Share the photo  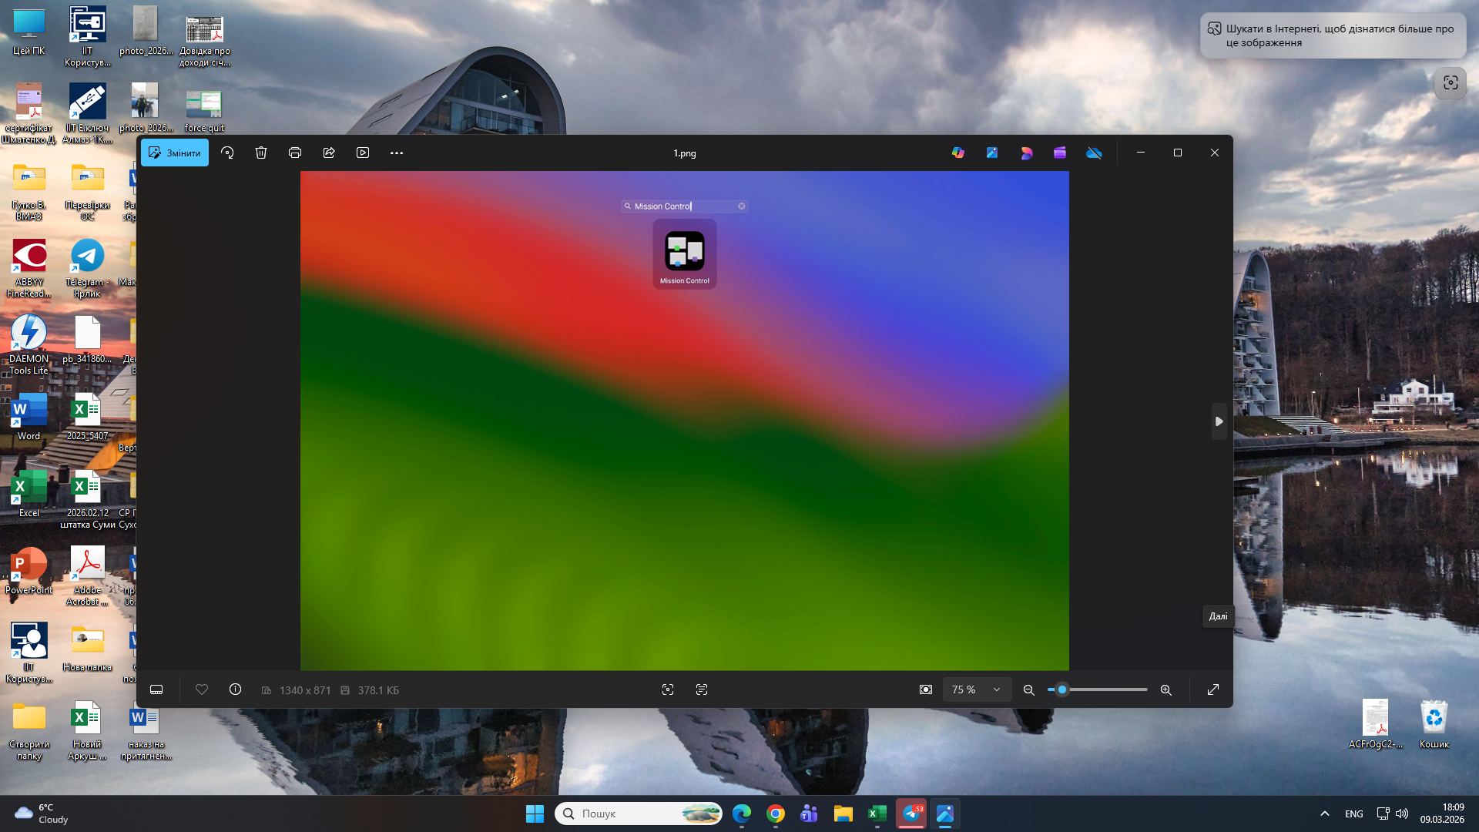328,153
